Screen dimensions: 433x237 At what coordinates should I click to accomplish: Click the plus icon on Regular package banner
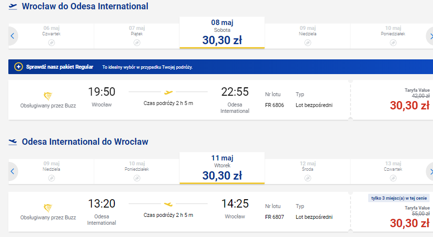point(19,67)
